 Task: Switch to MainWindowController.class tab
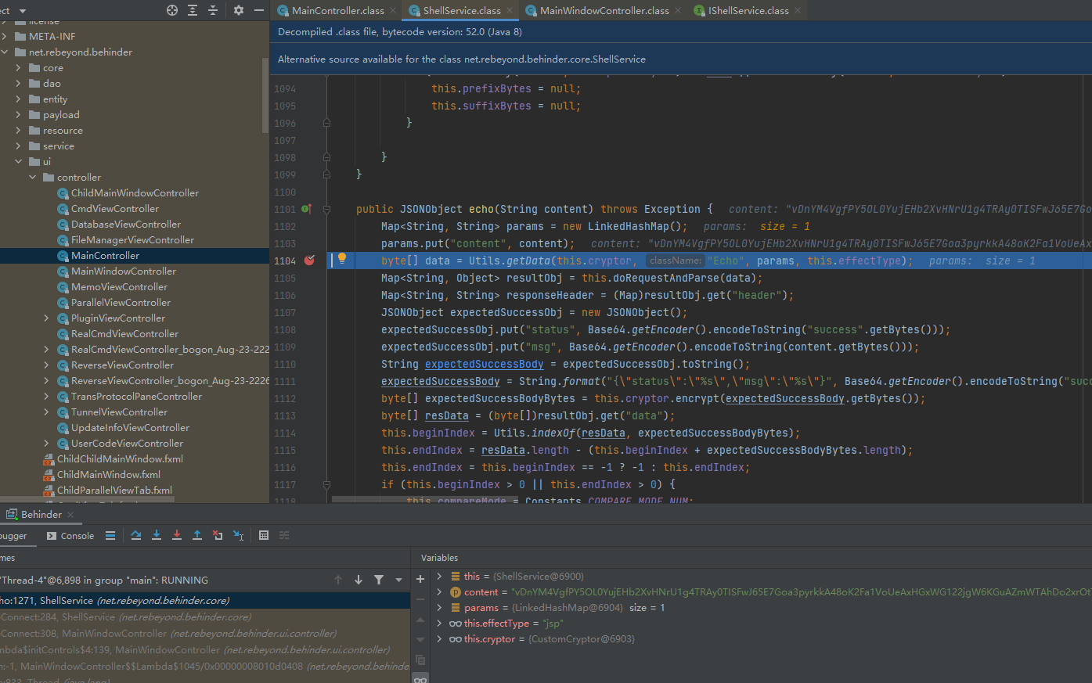click(604, 10)
